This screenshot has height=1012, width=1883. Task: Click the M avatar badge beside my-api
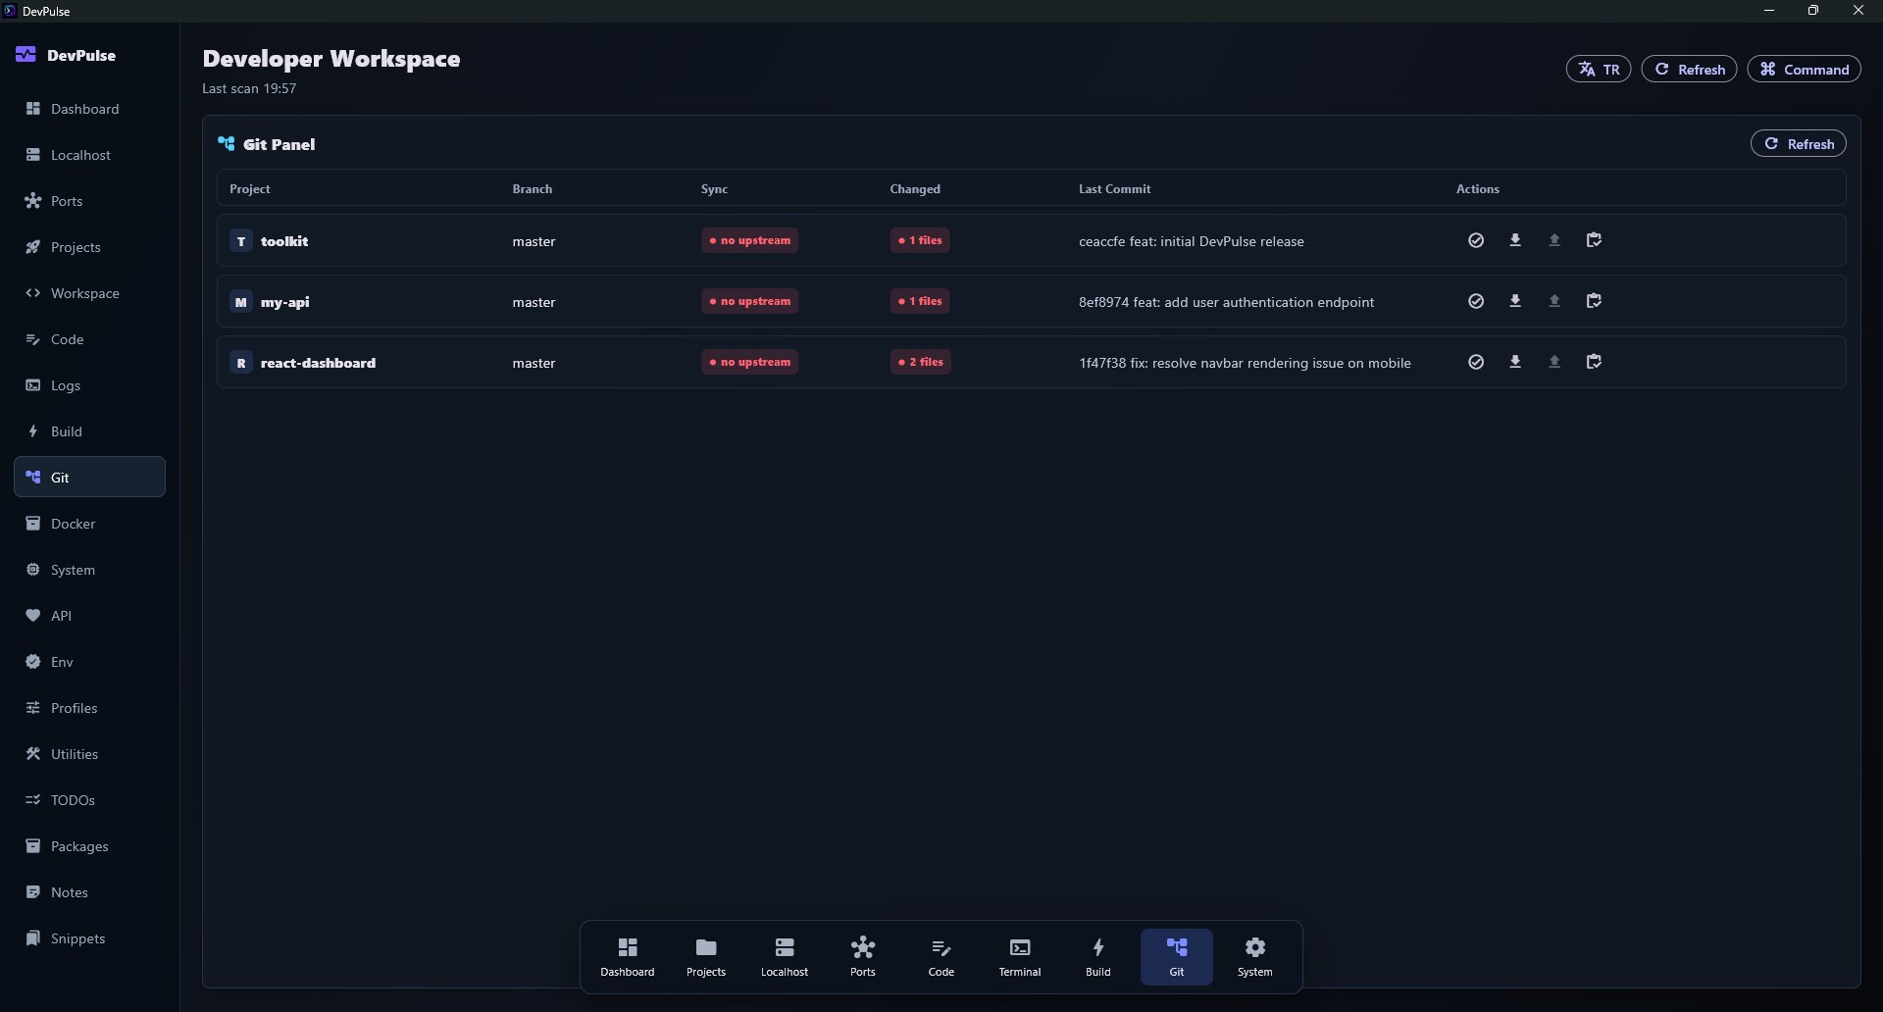pyautogui.click(x=241, y=302)
